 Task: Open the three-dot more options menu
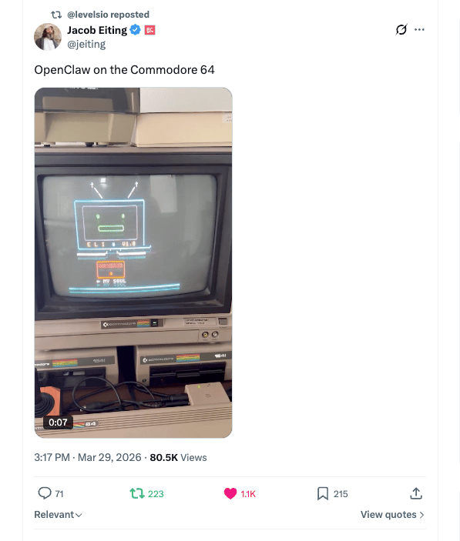pyautogui.click(x=419, y=30)
